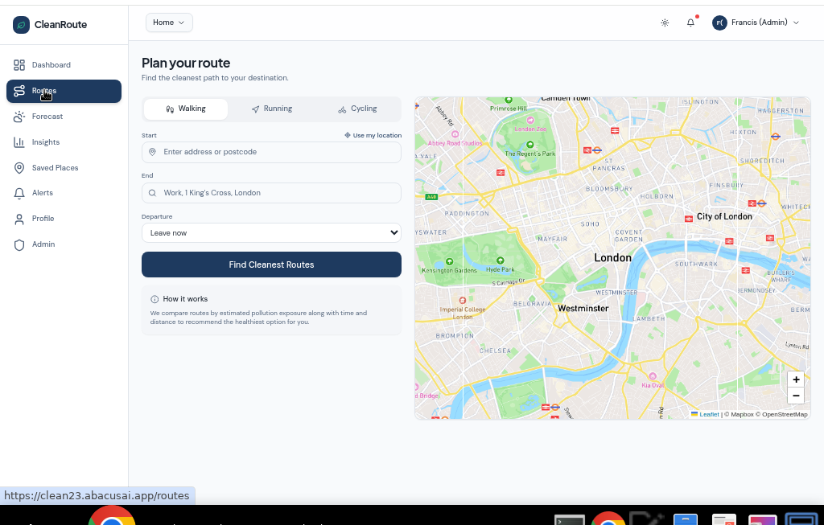Click search icon in End field
The width and height of the screenshot is (824, 525).
[x=152, y=193]
